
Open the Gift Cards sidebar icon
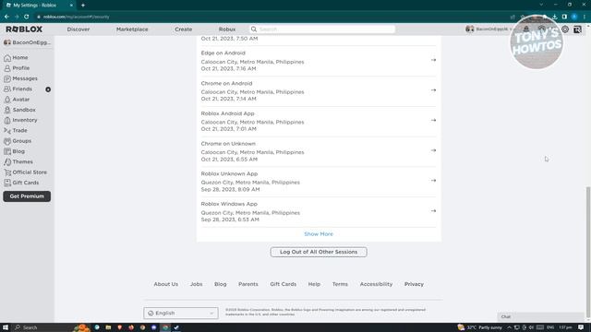7,183
